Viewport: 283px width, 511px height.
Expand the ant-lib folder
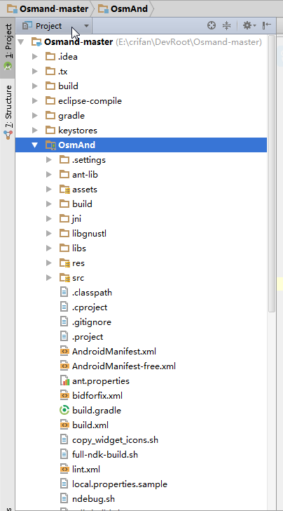pos(49,175)
